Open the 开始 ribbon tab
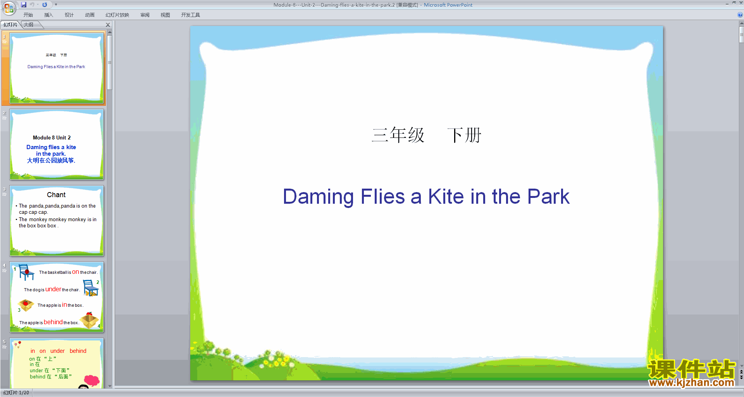 pyautogui.click(x=28, y=15)
